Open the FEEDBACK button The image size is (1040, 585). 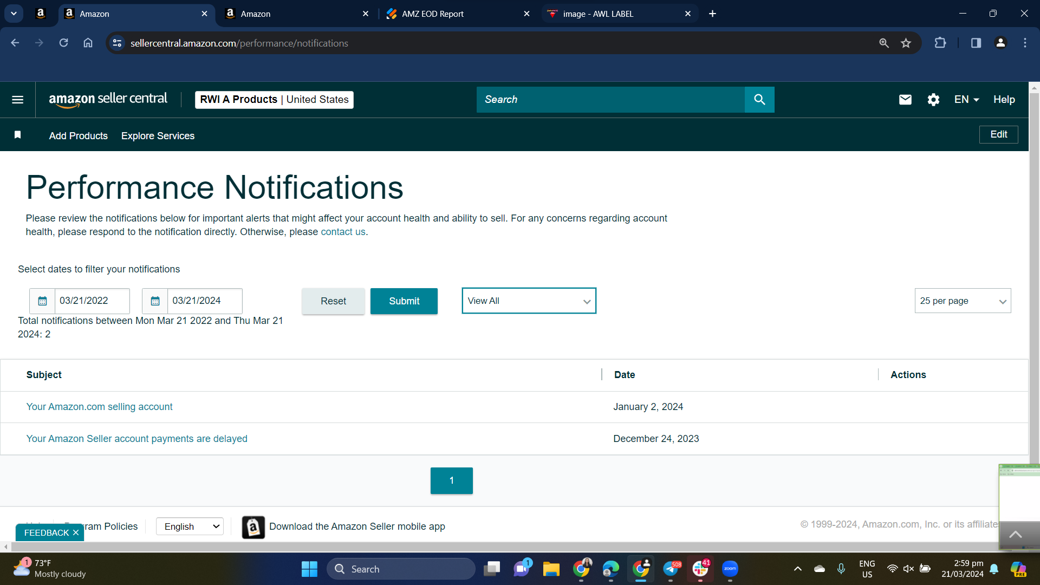pos(47,533)
